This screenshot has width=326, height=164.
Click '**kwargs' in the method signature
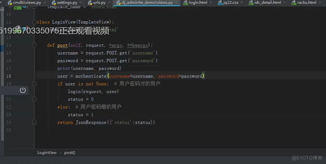(137, 45)
